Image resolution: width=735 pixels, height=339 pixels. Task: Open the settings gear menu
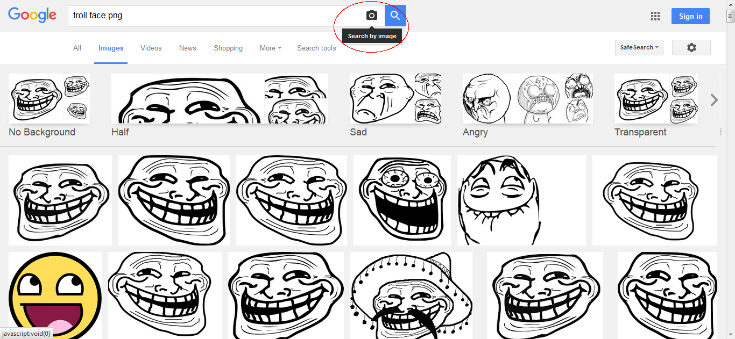691,48
